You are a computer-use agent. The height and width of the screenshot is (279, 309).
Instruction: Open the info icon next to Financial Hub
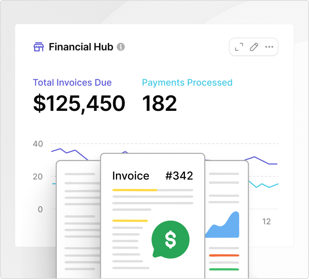click(121, 47)
